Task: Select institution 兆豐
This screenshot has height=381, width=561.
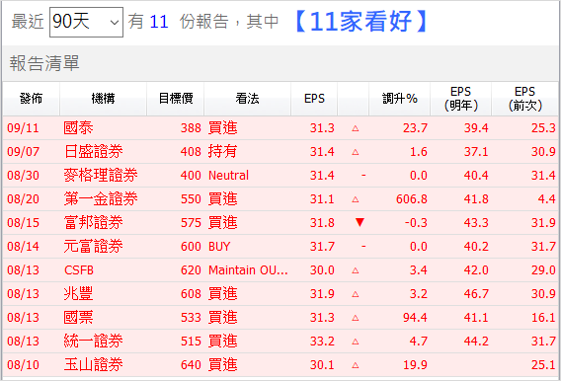Action: pos(78,293)
